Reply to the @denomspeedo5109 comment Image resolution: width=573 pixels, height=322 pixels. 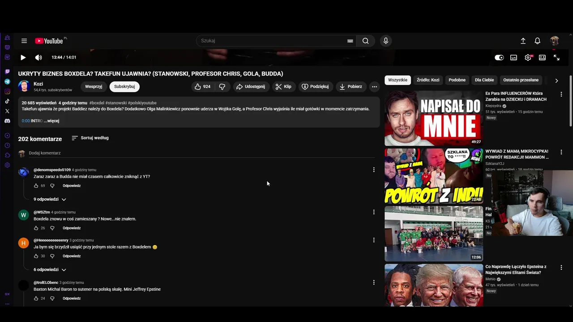(72, 186)
